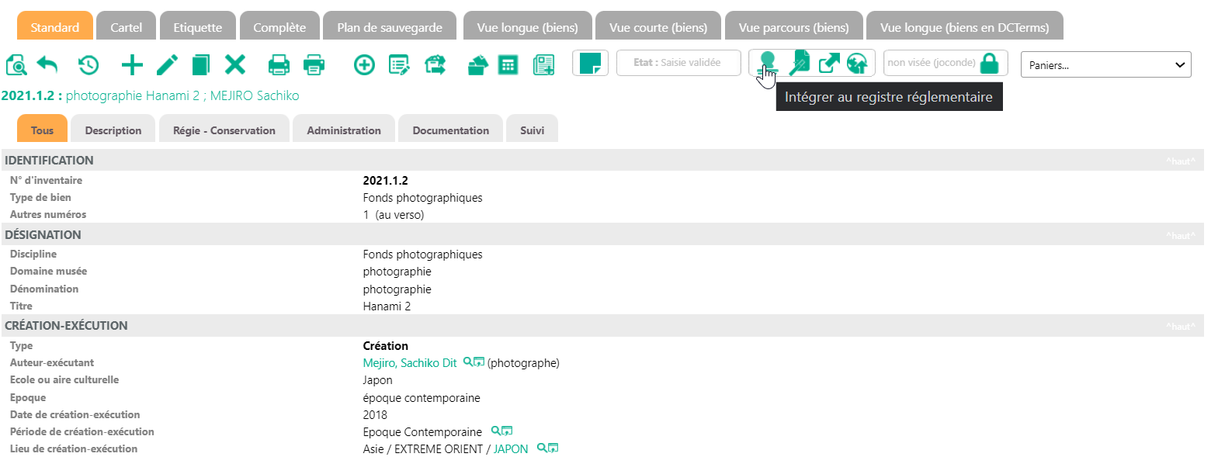1211x457 pixels.
Task: Click the globe web publish icon
Action: 857,64
